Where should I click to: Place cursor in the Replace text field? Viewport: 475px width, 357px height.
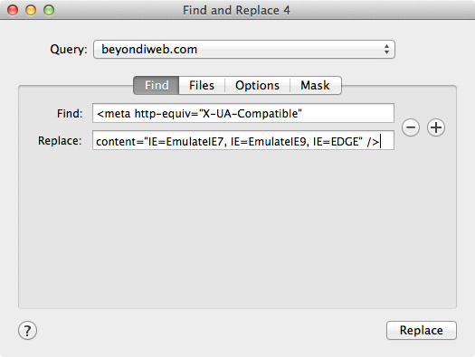pyautogui.click(x=243, y=140)
